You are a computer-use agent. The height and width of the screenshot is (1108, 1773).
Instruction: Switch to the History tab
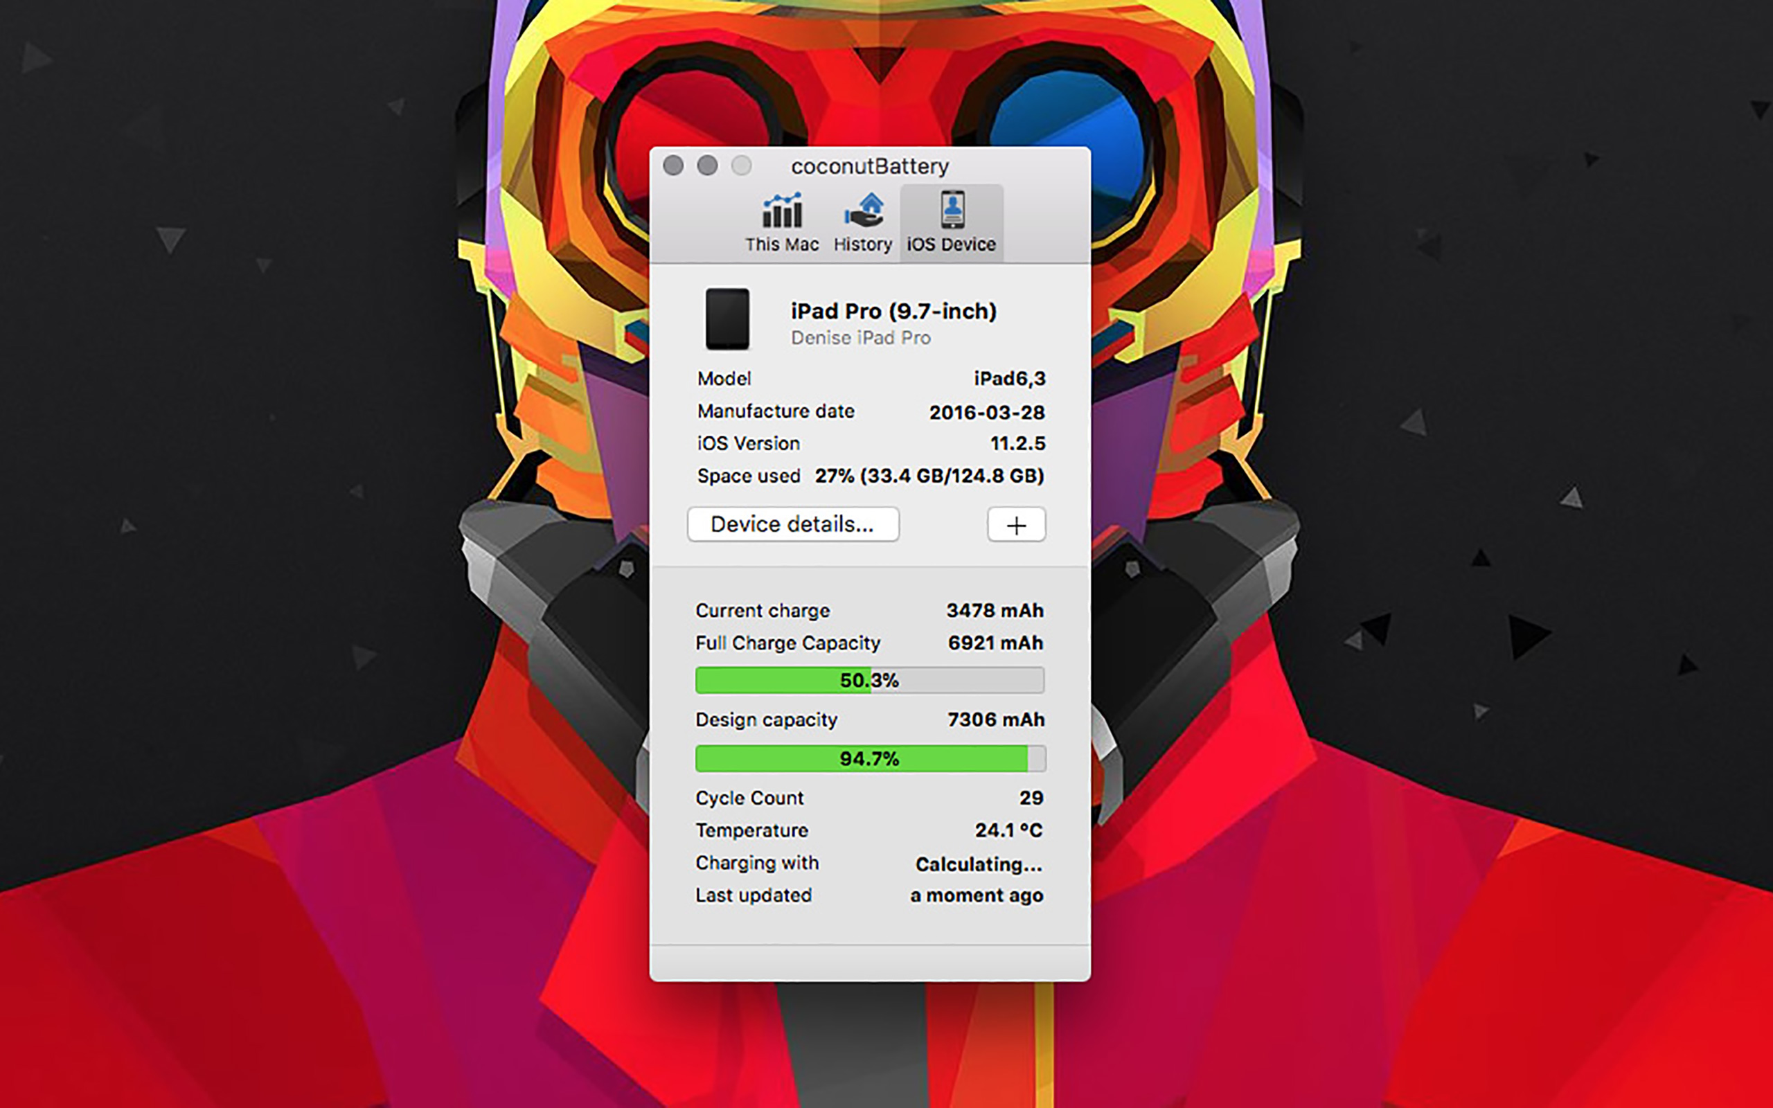[862, 223]
